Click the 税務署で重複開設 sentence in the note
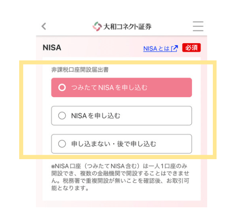239x222 pixels. [120, 181]
